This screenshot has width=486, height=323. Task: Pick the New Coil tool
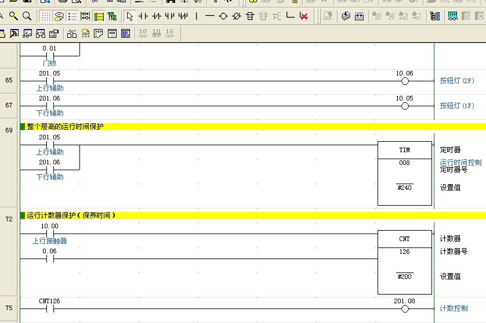tap(223, 16)
